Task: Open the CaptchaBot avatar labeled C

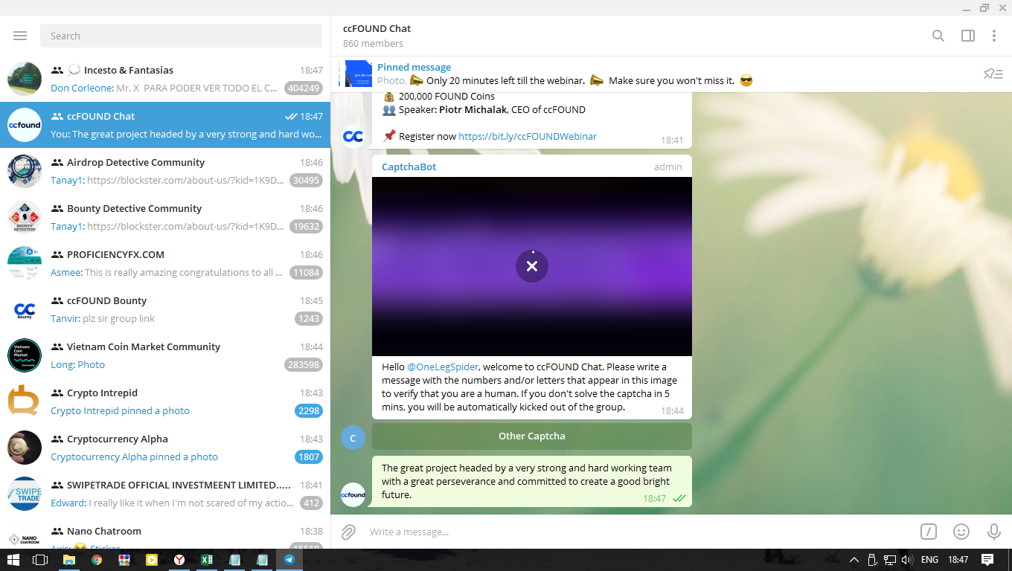Action: click(353, 438)
